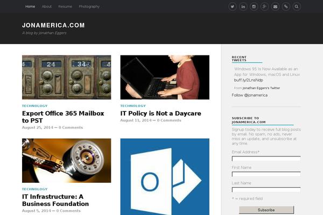Image resolution: width=323 pixels, height=215 pixels.
Task: Open the Instagram social icon
Action: pos(254,6)
